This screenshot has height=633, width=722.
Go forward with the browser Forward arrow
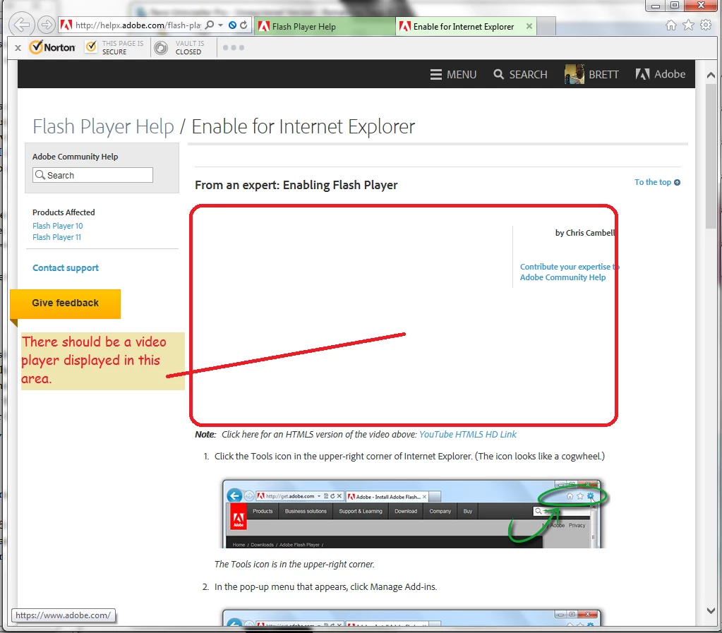[46, 25]
